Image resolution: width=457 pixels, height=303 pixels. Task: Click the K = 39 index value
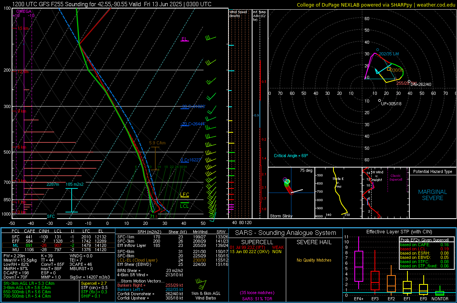(x=46, y=256)
